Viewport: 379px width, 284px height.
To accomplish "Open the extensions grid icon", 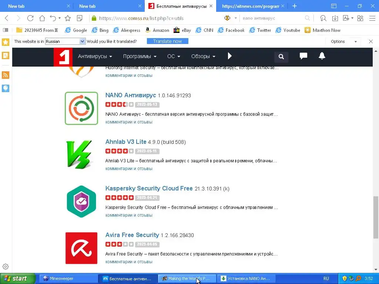I will pos(360,18).
